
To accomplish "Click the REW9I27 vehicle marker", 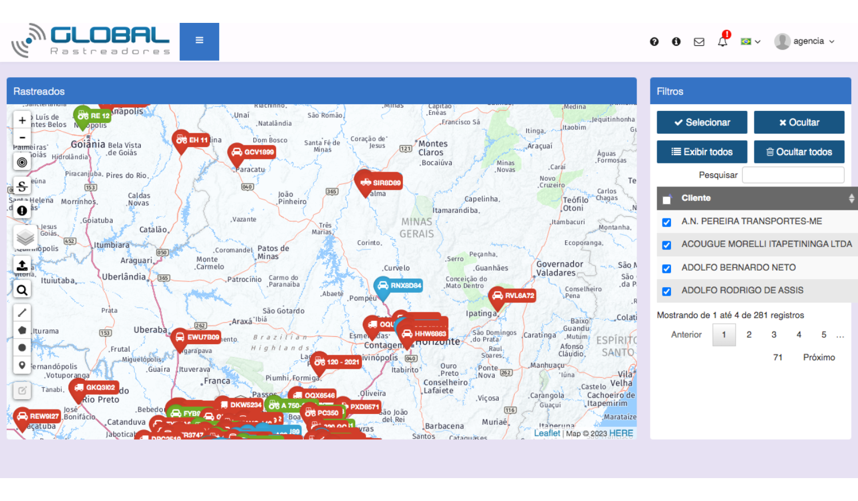I will pos(38,416).
